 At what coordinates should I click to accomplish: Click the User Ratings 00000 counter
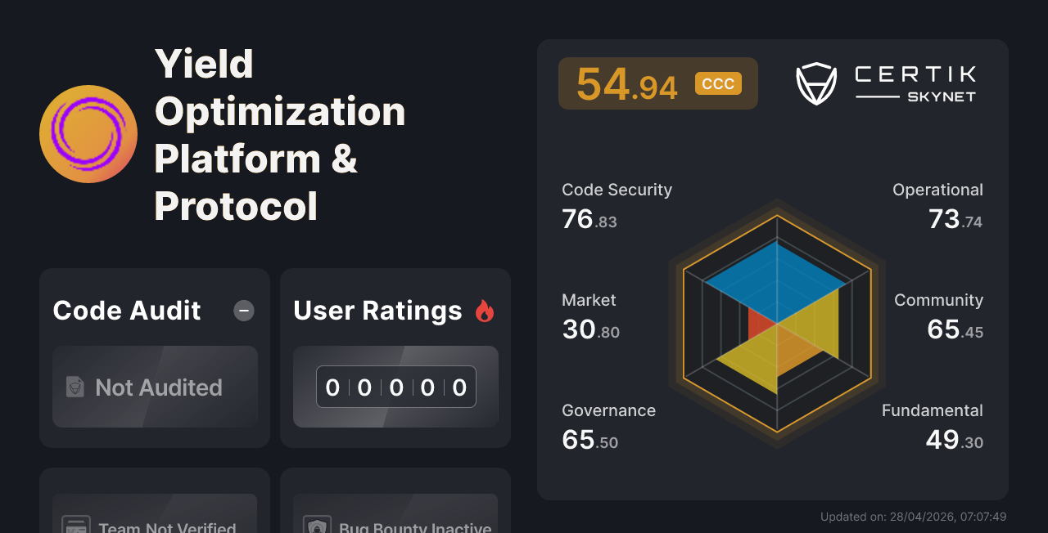[395, 387]
